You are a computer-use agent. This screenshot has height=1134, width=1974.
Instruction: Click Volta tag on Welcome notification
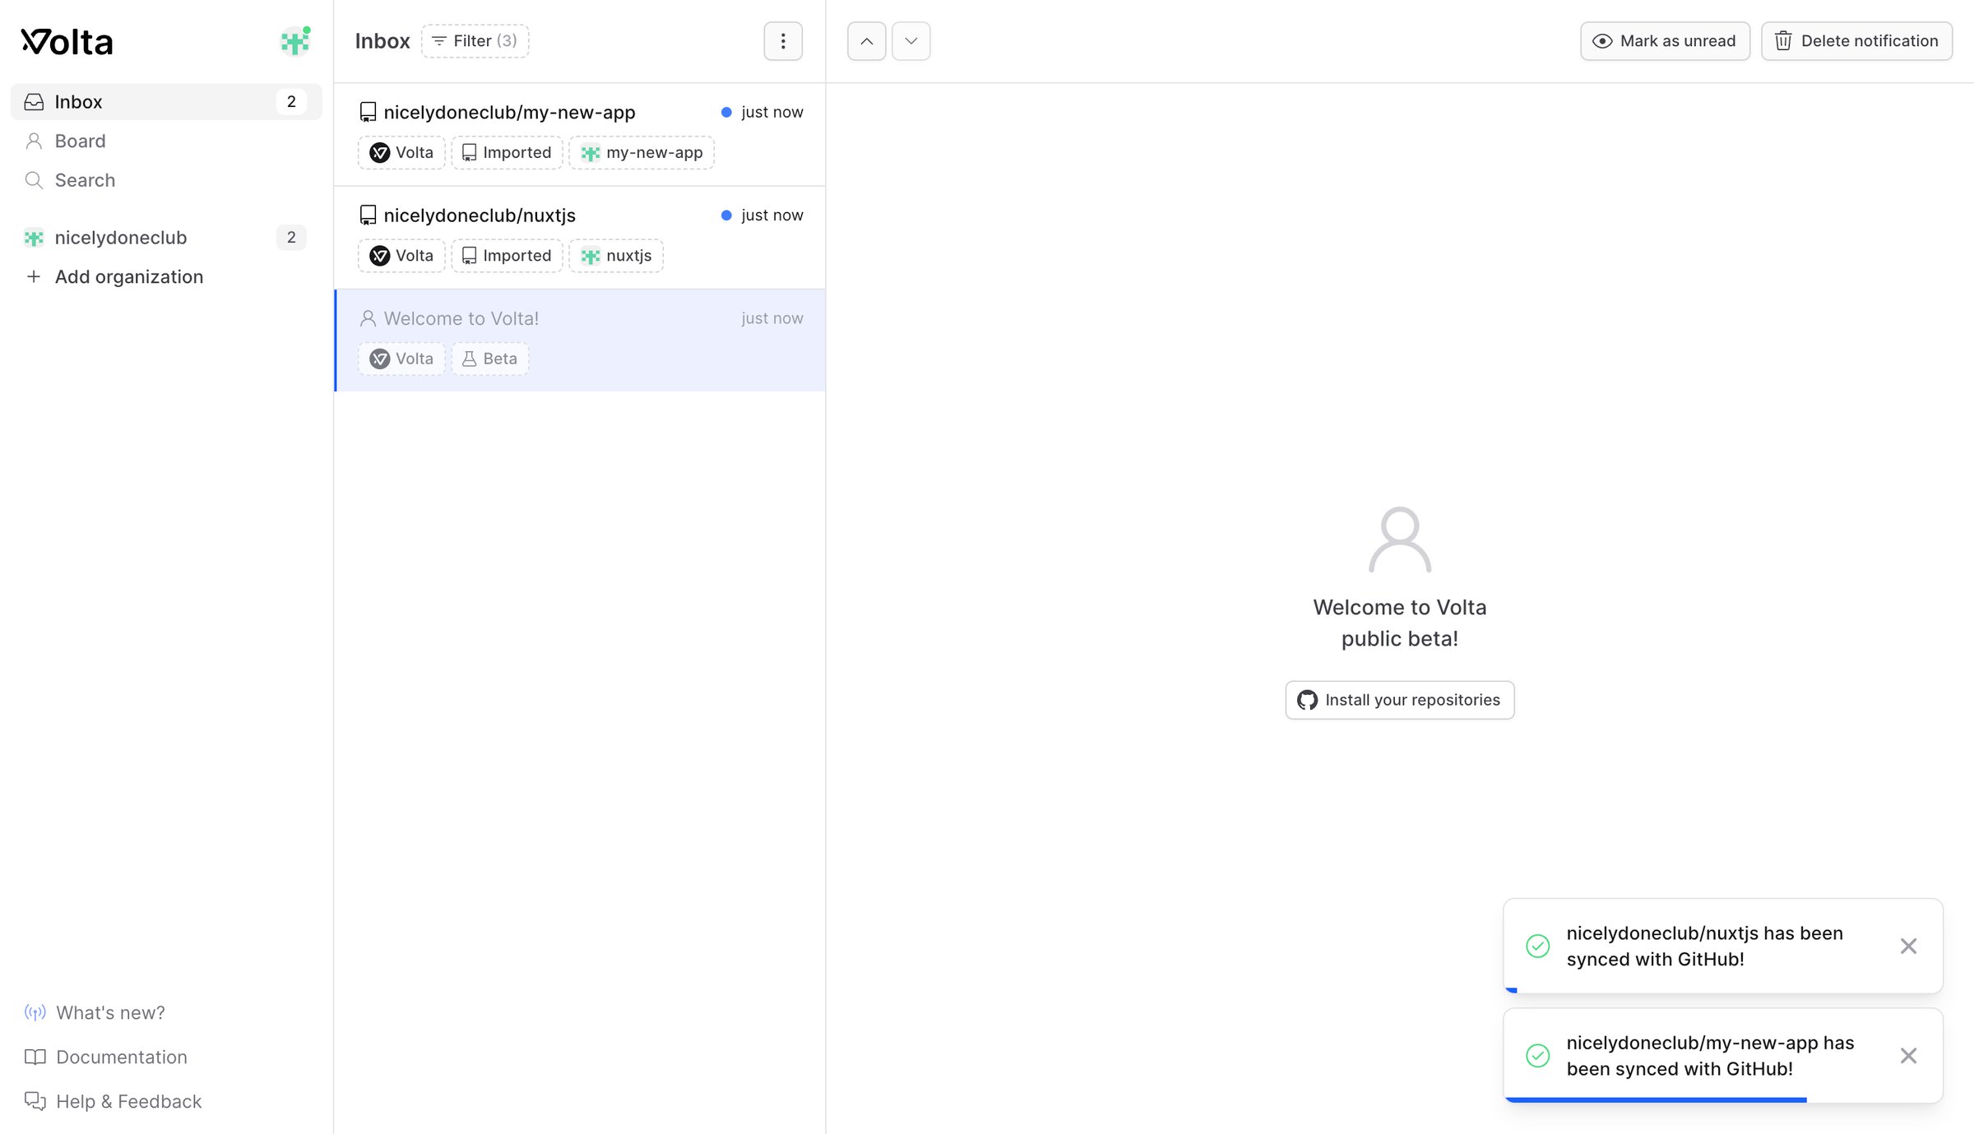(401, 359)
